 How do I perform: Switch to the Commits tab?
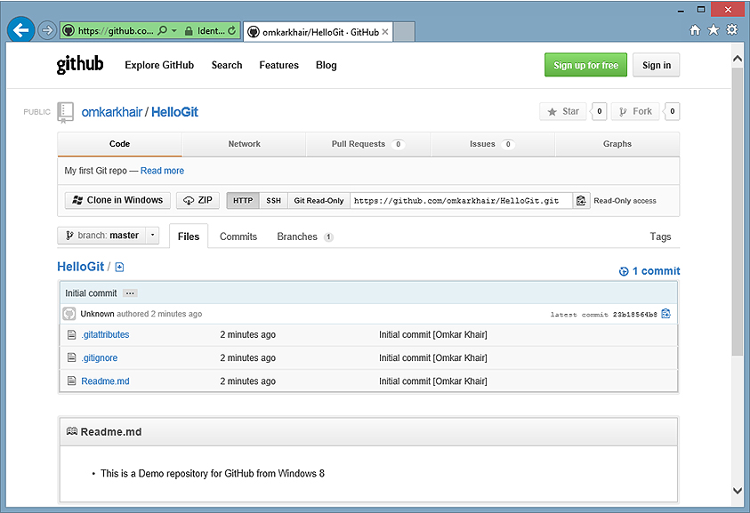(238, 236)
